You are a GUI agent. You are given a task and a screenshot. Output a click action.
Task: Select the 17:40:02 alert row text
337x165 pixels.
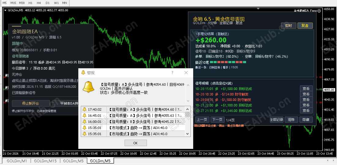click(145, 109)
